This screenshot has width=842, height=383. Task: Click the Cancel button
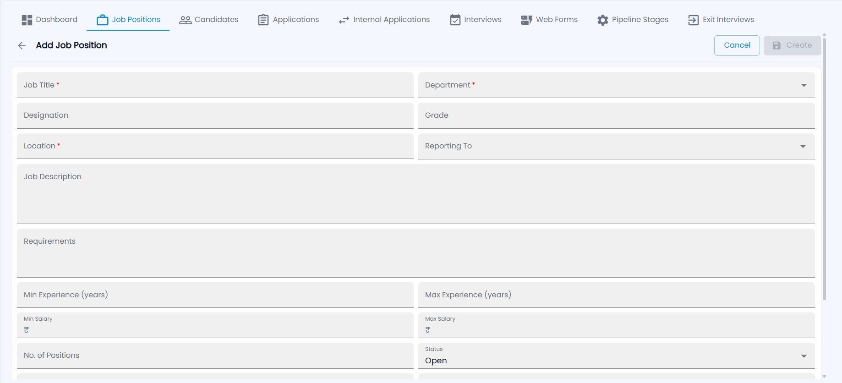click(737, 45)
